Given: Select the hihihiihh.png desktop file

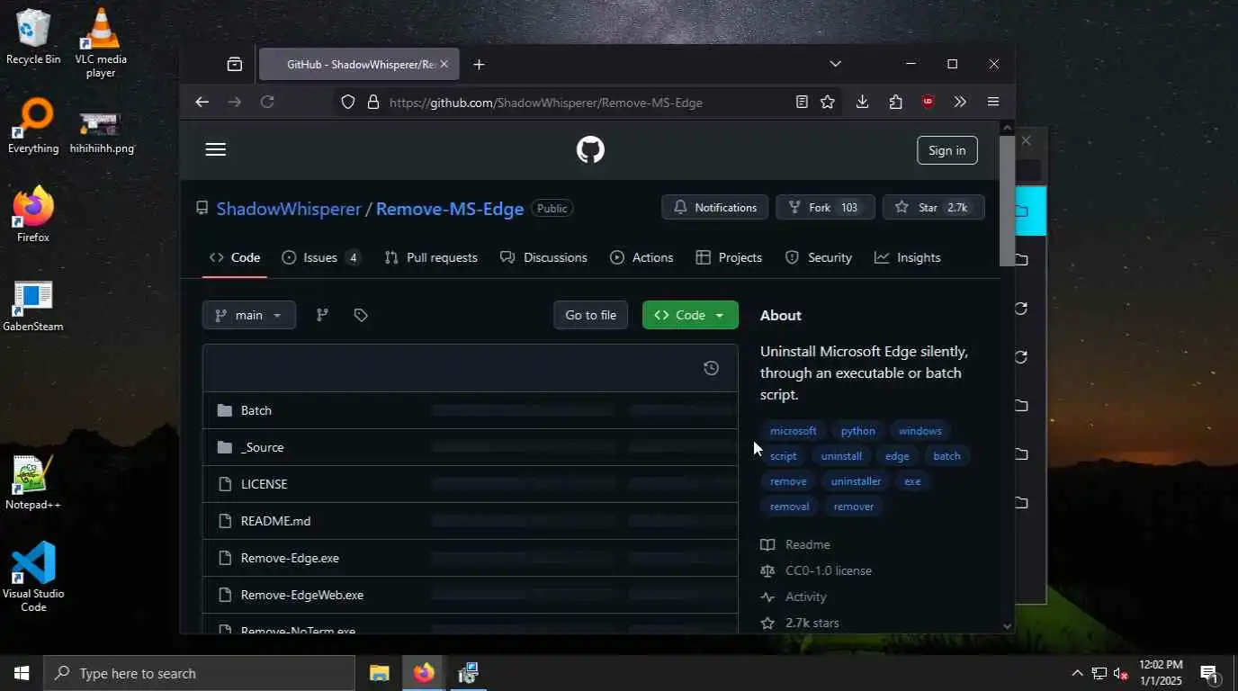Looking at the screenshot, I should point(101,133).
